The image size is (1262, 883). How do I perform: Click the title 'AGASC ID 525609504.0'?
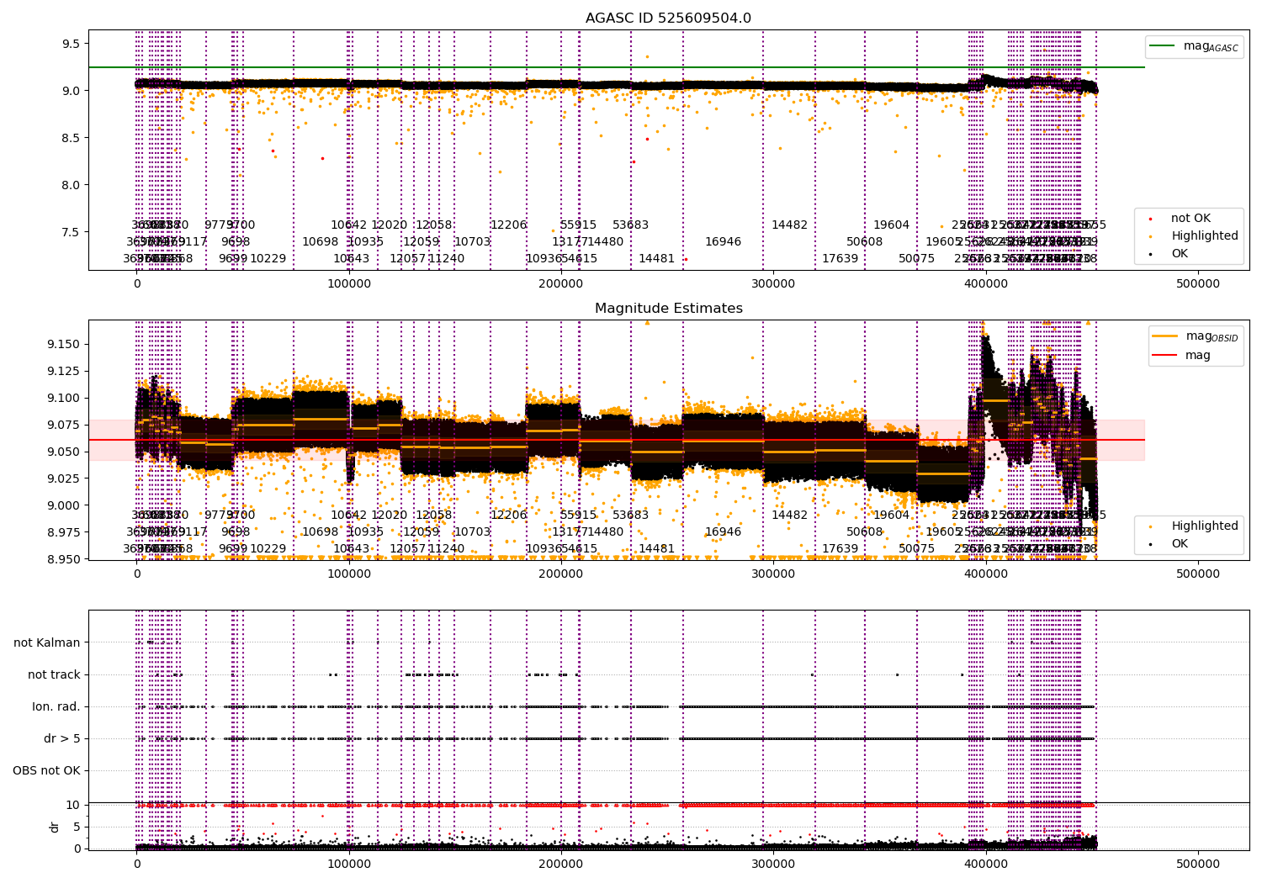click(x=668, y=19)
